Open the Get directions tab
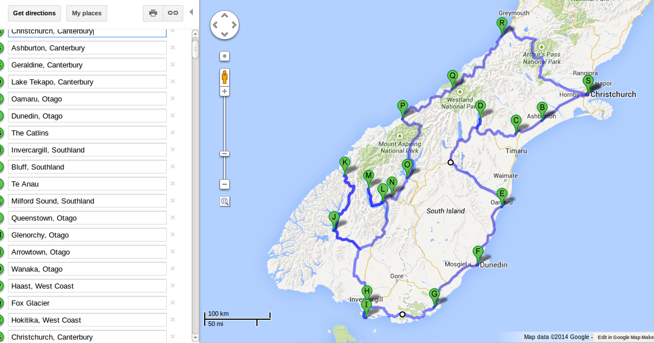Image resolution: width=654 pixels, height=343 pixels. [34, 13]
